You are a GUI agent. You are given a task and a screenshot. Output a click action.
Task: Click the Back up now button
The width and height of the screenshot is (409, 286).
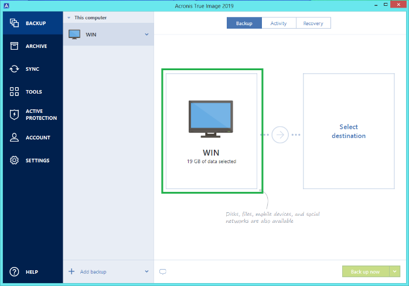coord(366,271)
